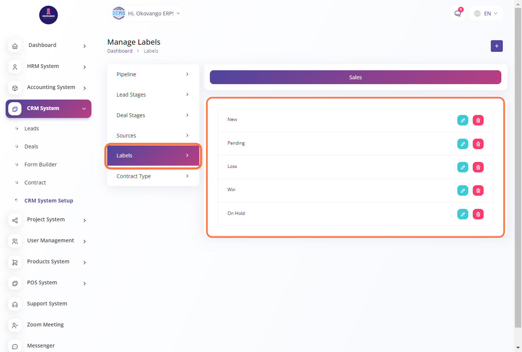Open the Hi, Okovango ERP! user dropdown
The width and height of the screenshot is (522, 352).
[x=147, y=14]
